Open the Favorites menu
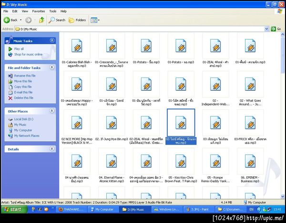The height and width of the screenshot is (223, 286). 39,11
